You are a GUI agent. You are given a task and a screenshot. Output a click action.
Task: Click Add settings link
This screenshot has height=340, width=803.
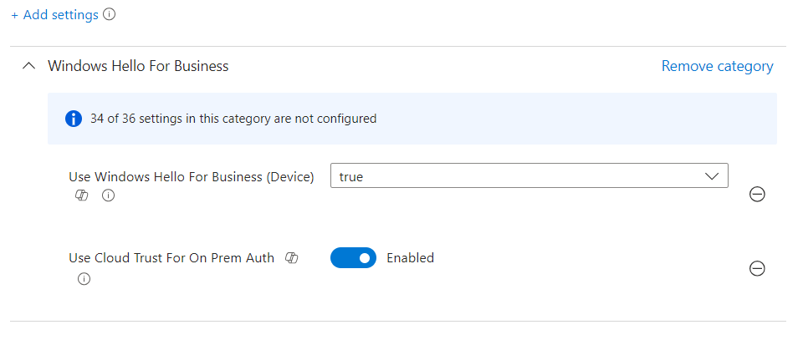click(x=55, y=15)
